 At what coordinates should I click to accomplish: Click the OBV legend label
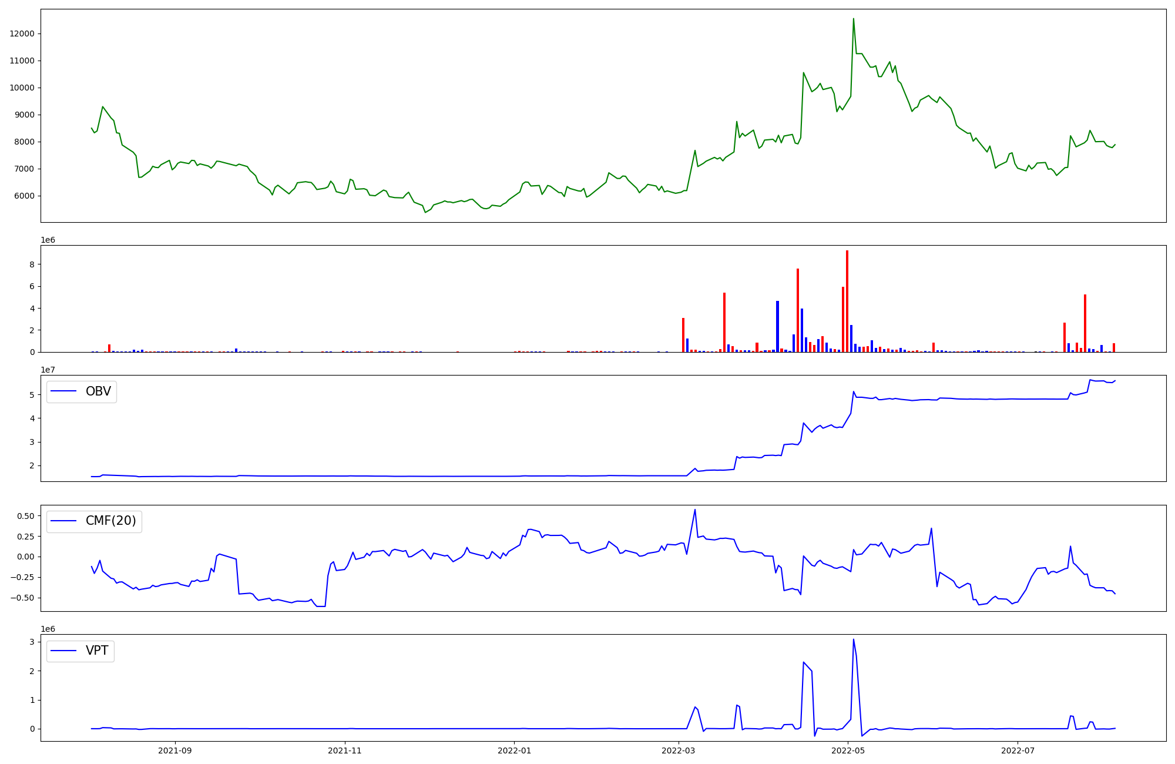98,391
